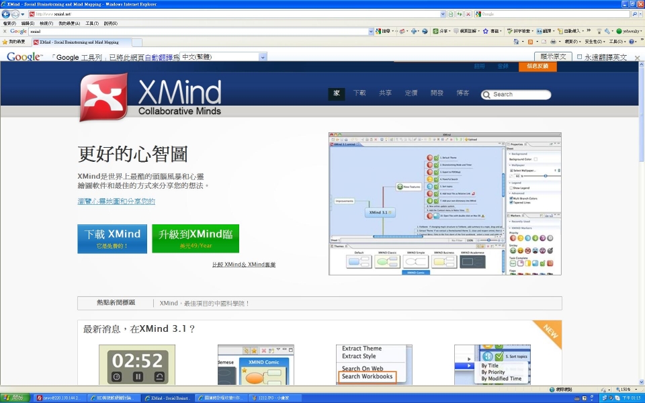Click the 翻譯 (translate) icon on Google Toolbar
This screenshot has width=645, height=403.
click(x=539, y=31)
